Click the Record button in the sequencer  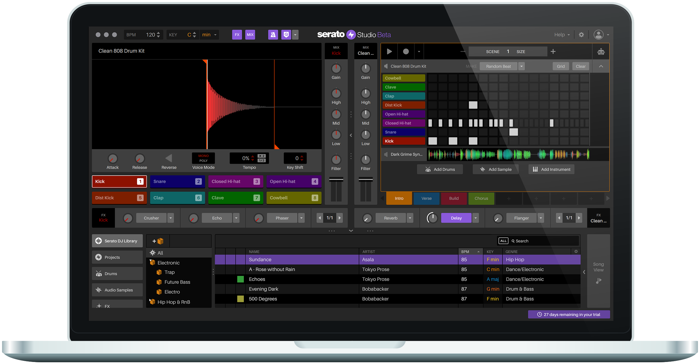(406, 52)
